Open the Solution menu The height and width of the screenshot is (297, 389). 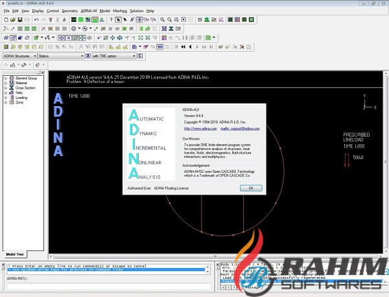(x=137, y=11)
